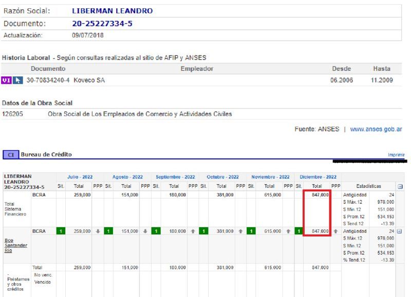Click the green situation 1 box under Julio 2022
The width and height of the screenshot is (411, 297).
60,231
